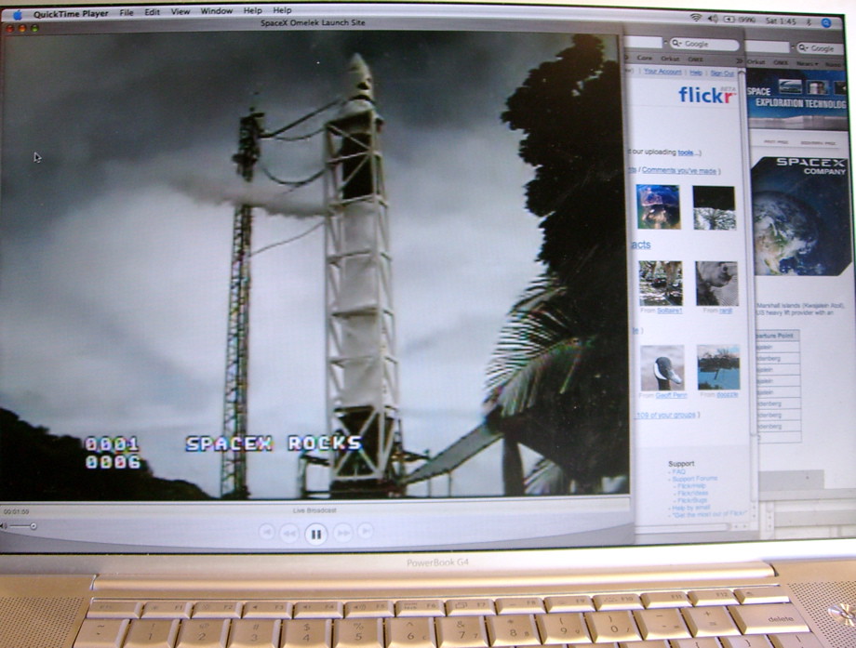Open the Orkut bookmark in SpaceX window
Screen dimensions: 856x648
point(756,62)
